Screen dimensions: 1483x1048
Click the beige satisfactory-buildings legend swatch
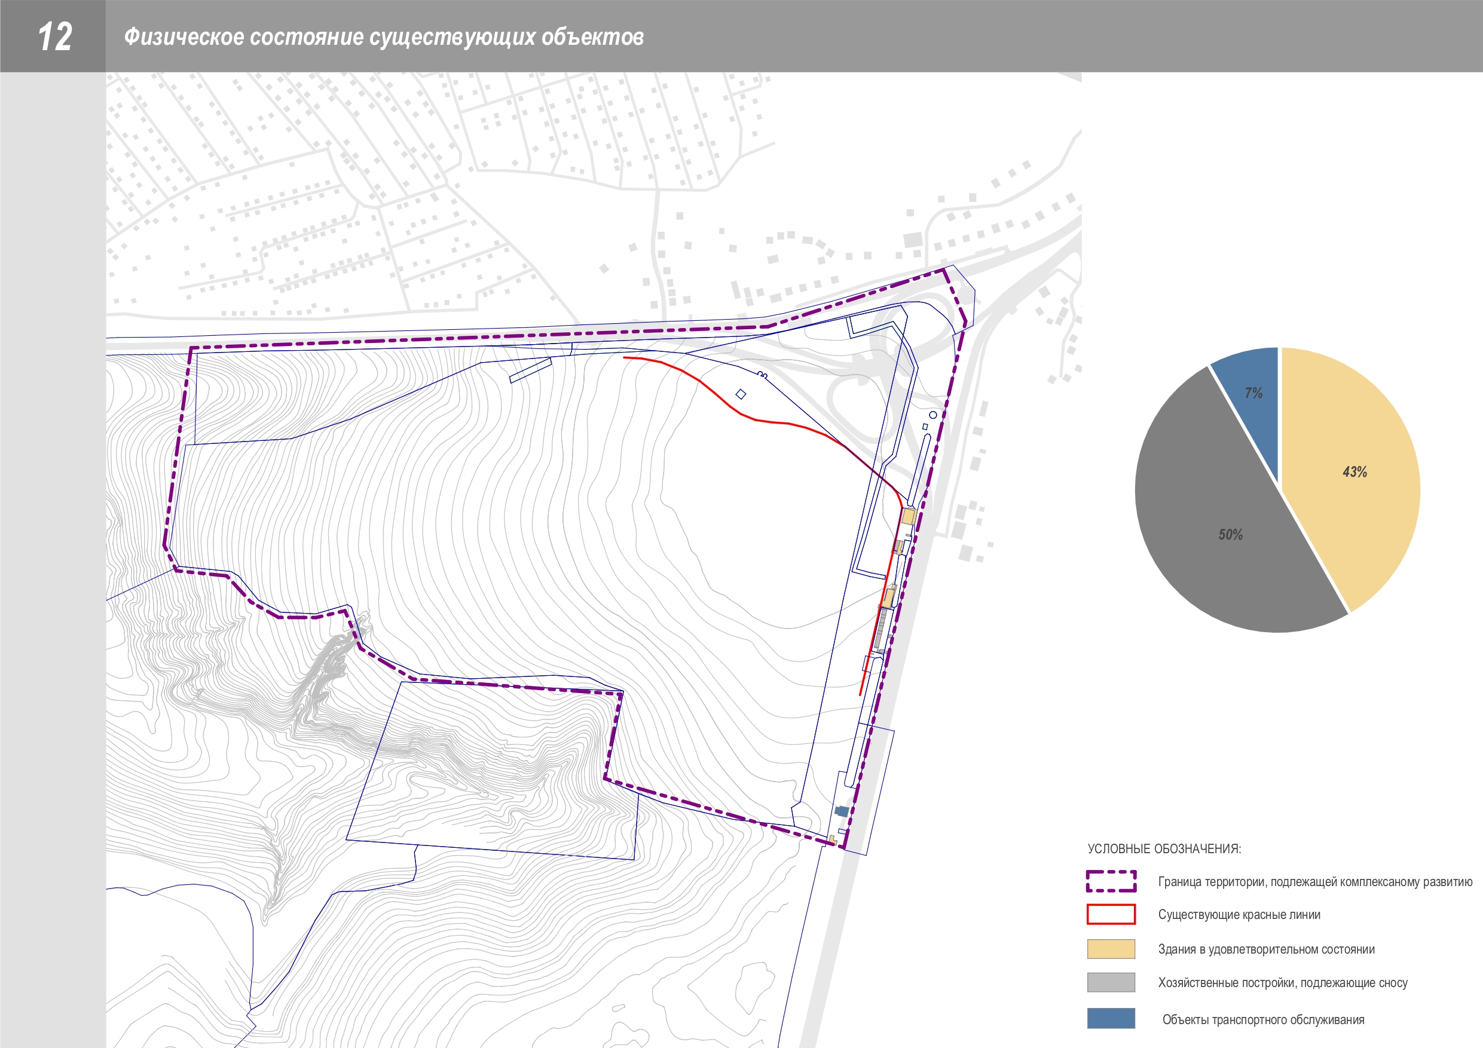tap(1111, 949)
